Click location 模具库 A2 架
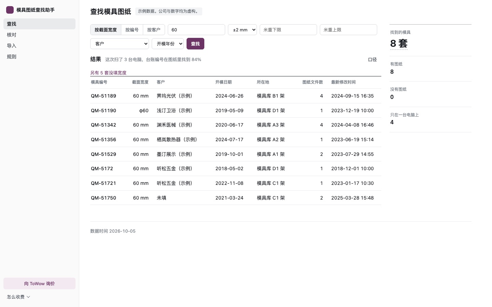Image resolution: width=492 pixels, height=307 pixels. (271, 140)
